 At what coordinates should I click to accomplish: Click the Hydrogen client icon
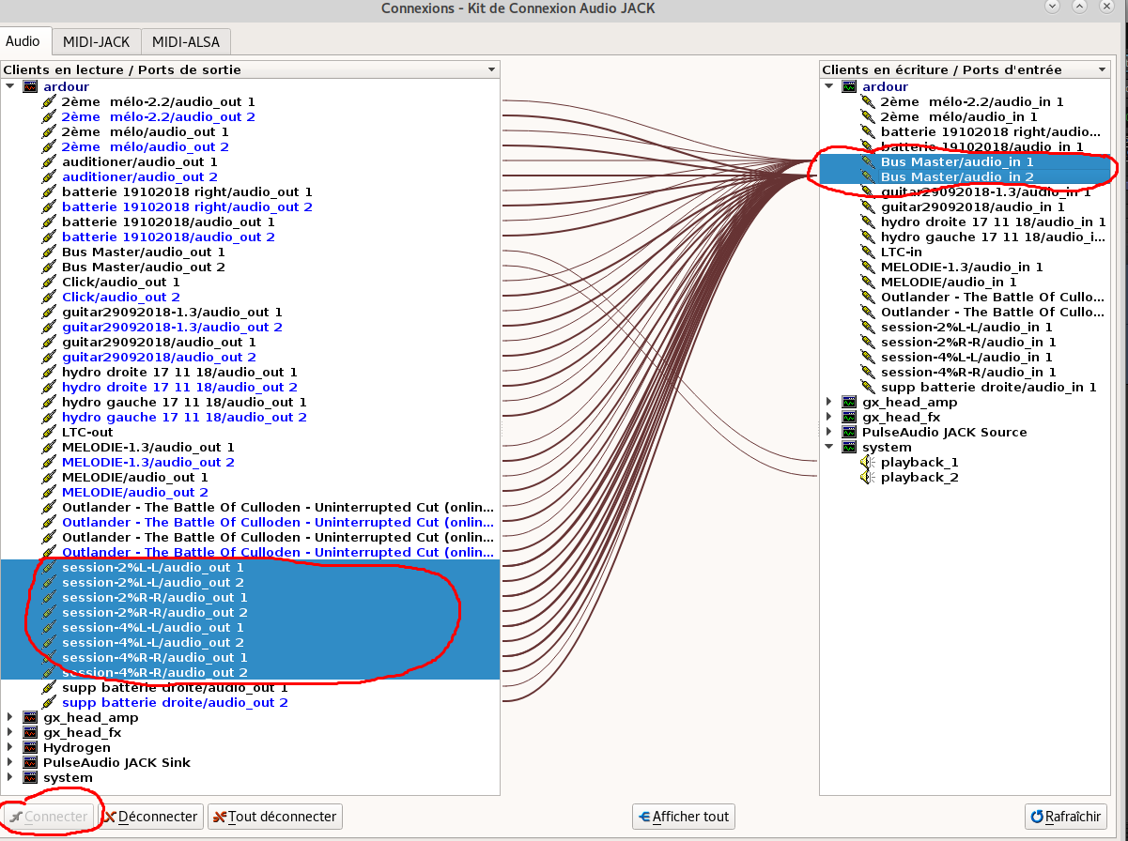(x=30, y=747)
